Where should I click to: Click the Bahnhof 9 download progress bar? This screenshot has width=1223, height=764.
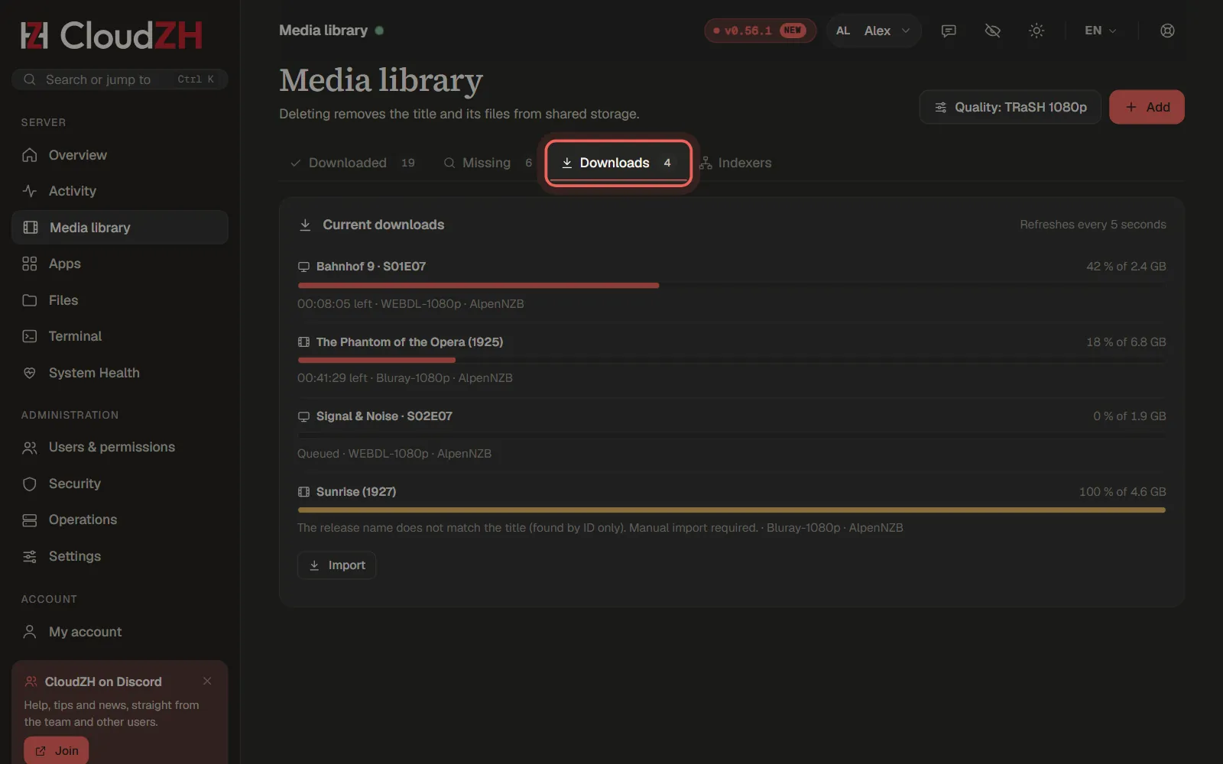[x=732, y=285]
